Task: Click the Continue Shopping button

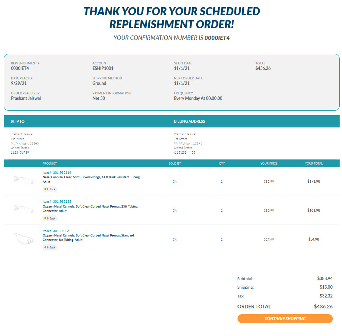Action: 285,319
